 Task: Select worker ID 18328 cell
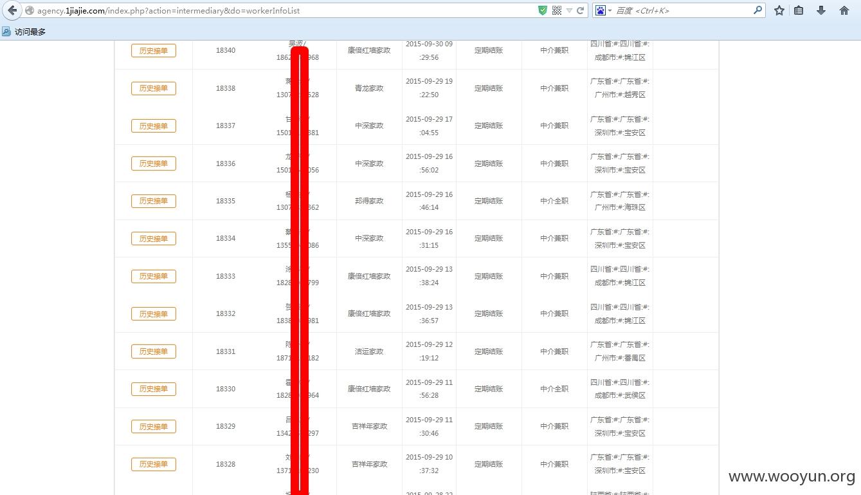pos(226,464)
